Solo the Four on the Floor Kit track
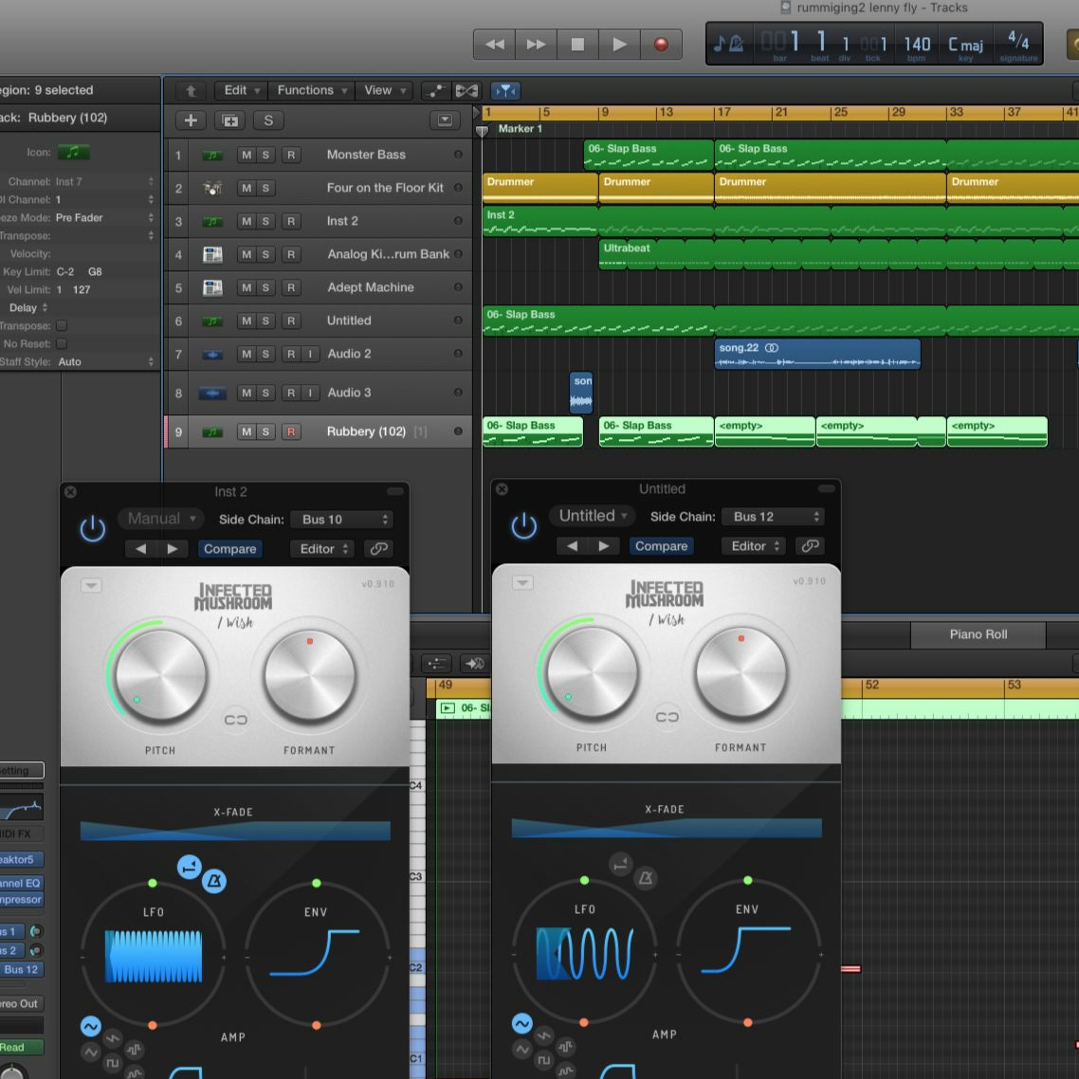This screenshot has height=1079, width=1079. click(266, 188)
